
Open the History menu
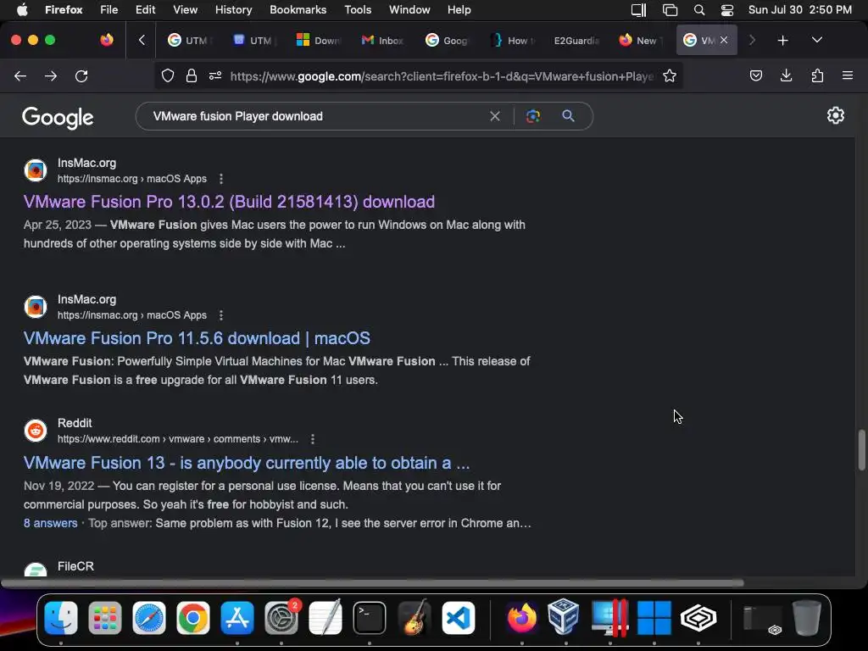point(233,9)
